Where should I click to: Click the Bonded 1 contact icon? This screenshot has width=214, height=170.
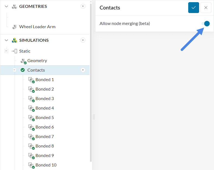tap(31, 80)
